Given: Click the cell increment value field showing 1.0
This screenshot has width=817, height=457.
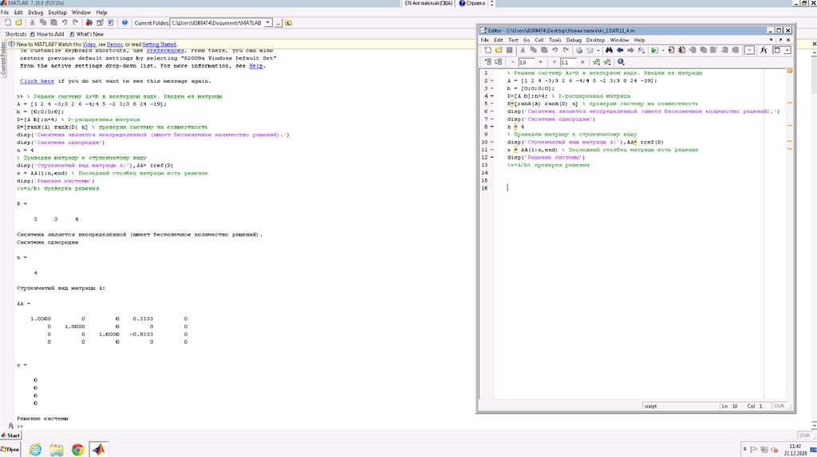Looking at the screenshot, I should (526, 61).
